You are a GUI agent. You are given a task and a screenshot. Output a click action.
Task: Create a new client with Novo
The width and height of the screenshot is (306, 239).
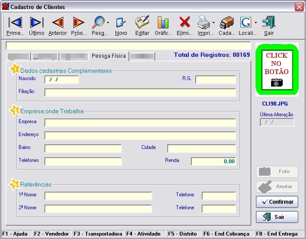point(121,25)
